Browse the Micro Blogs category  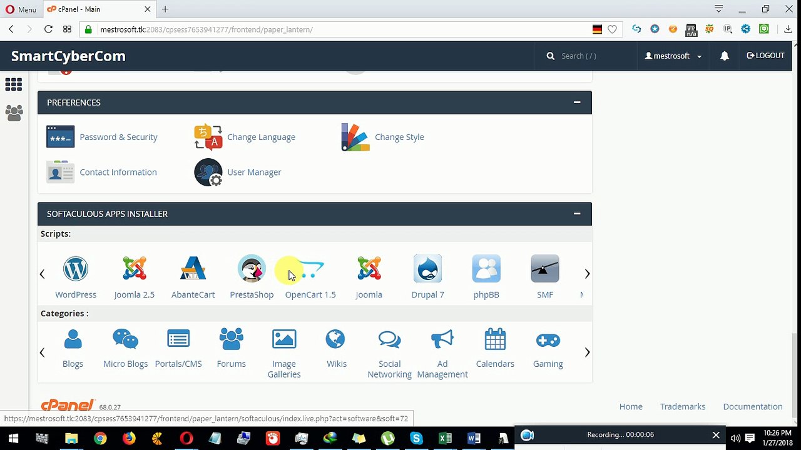[x=125, y=339]
